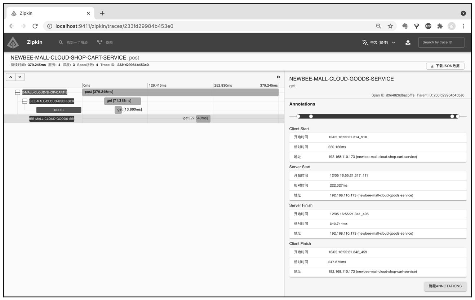Collapse the USER-SERVICE tree node
The image size is (475, 300).
[x=25, y=101]
